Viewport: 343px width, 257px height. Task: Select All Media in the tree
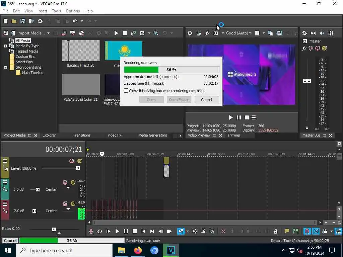(x=23, y=40)
